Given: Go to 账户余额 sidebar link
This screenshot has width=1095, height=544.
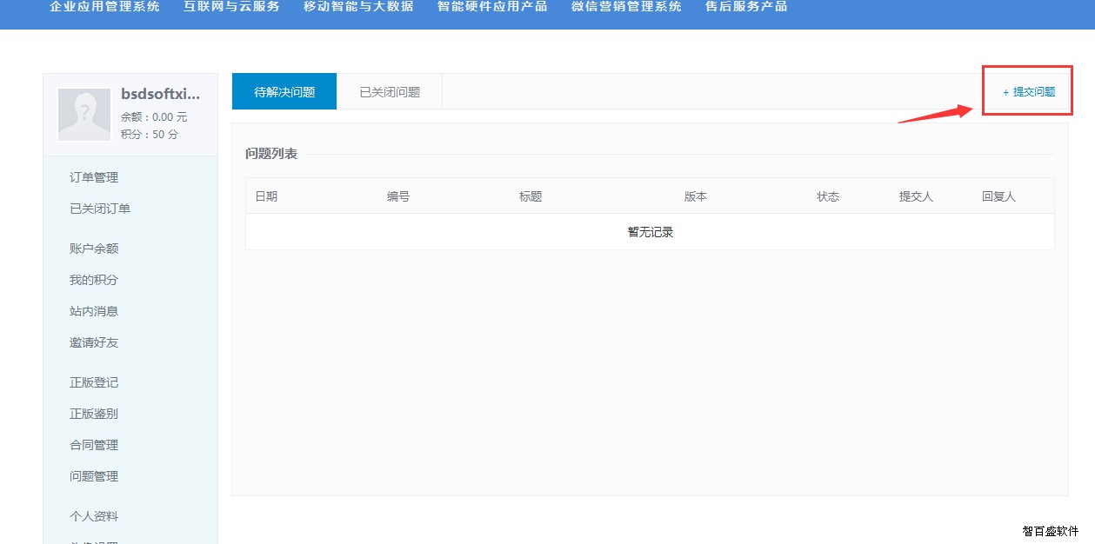Looking at the screenshot, I should 94,249.
